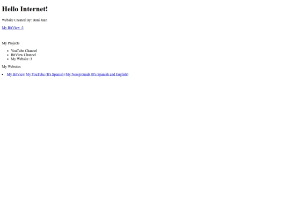Click the name "Buni Juan"
Viewport: 290px width, 217px height.
40,20
